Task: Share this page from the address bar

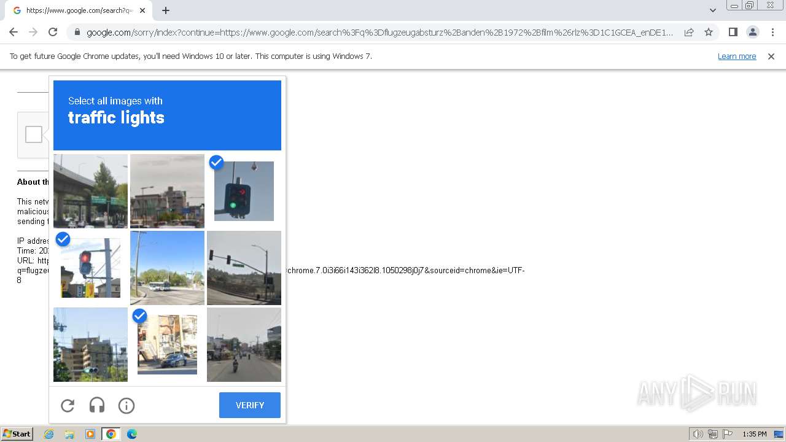Action: 689,32
